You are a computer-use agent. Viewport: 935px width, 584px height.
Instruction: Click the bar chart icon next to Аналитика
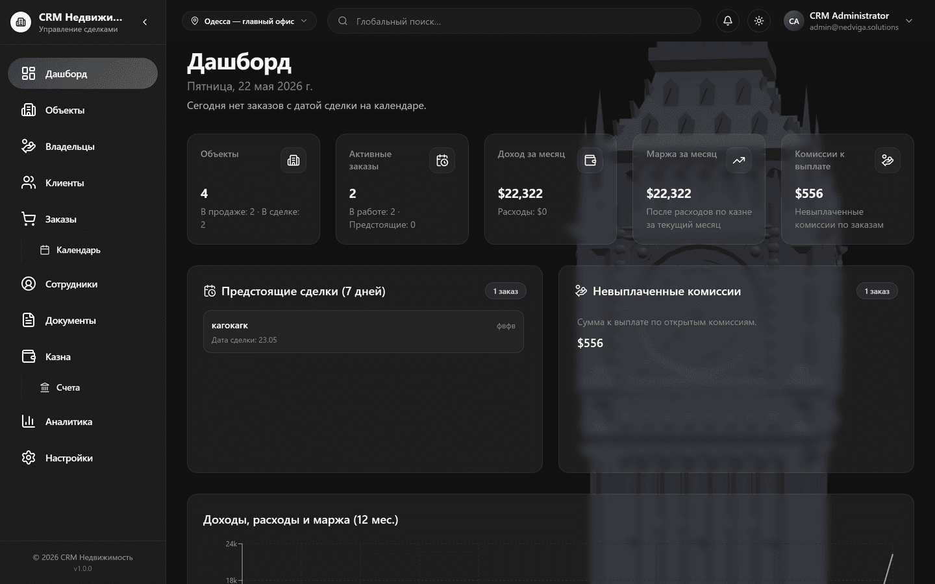29,421
